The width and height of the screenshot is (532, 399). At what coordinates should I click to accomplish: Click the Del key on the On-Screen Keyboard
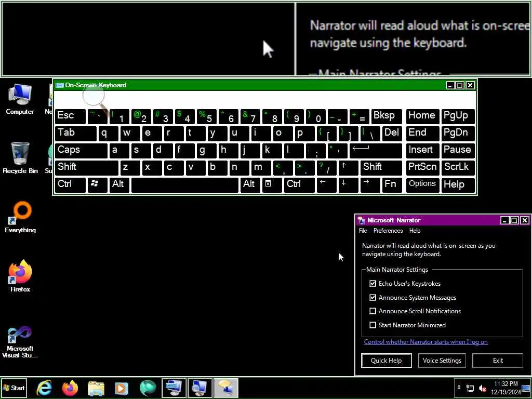[392, 134]
